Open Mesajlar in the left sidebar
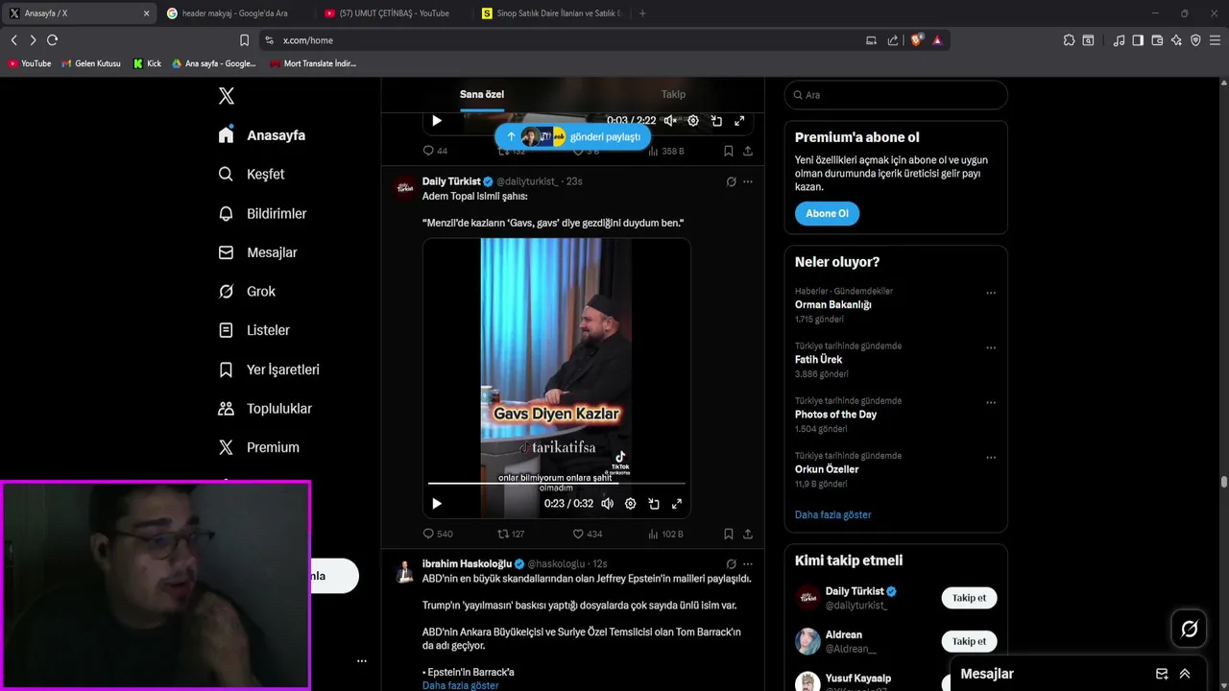Viewport: 1229px width, 691px height. coord(257,252)
